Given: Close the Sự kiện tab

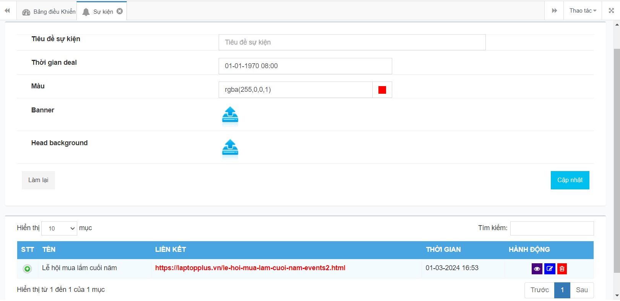Looking at the screenshot, I should pos(120,11).
